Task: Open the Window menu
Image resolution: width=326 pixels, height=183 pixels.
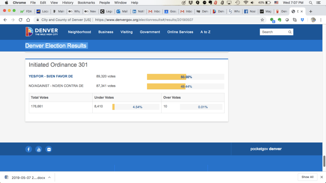Action: pyautogui.click(x=120, y=3)
